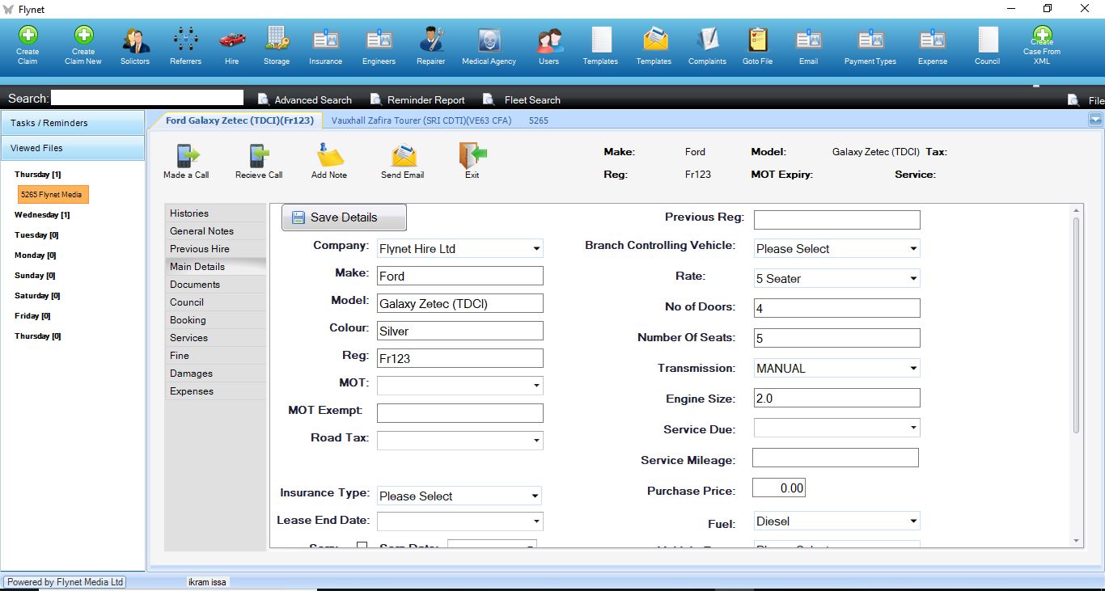Select Documents in the side menu
Viewport: 1105px width, 591px height.
(195, 285)
